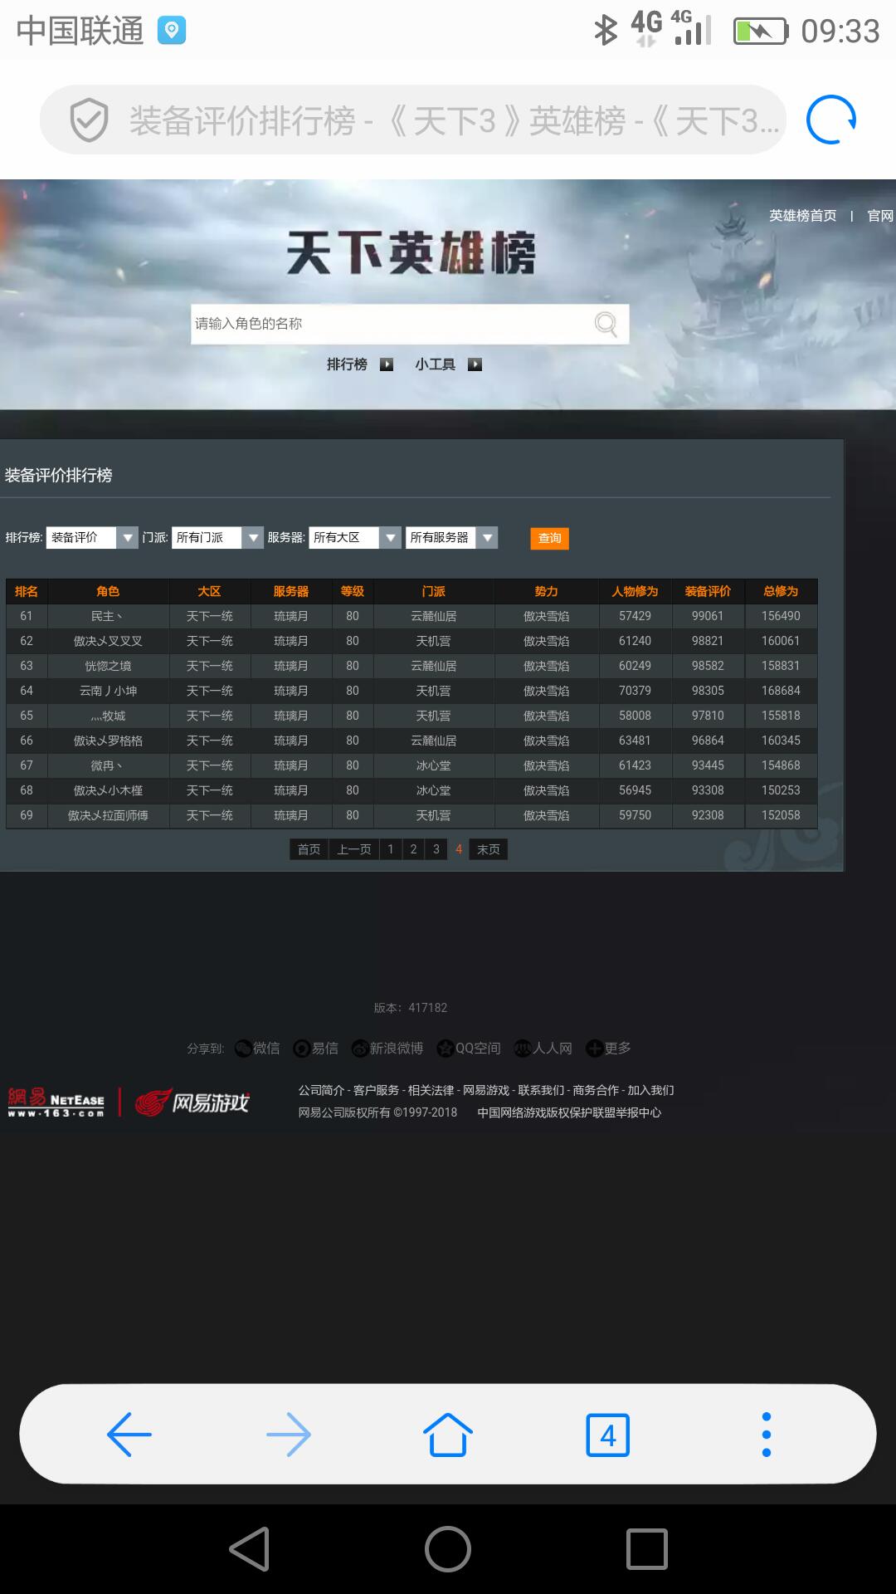Go to 末页 in pagination
The height and width of the screenshot is (1594, 896).
coord(489,849)
